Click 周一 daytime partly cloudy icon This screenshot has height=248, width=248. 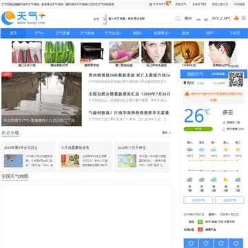tap(214, 149)
